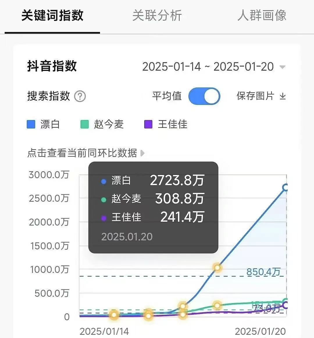Click the 王佳佳 purple end data point
Viewport: 314px width, 338px height.
point(285,305)
